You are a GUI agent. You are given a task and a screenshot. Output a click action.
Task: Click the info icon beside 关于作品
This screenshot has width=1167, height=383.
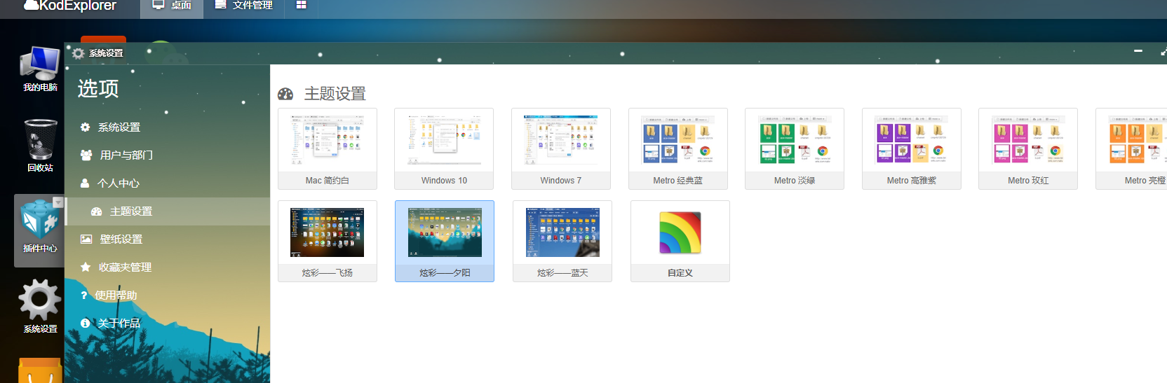point(85,323)
